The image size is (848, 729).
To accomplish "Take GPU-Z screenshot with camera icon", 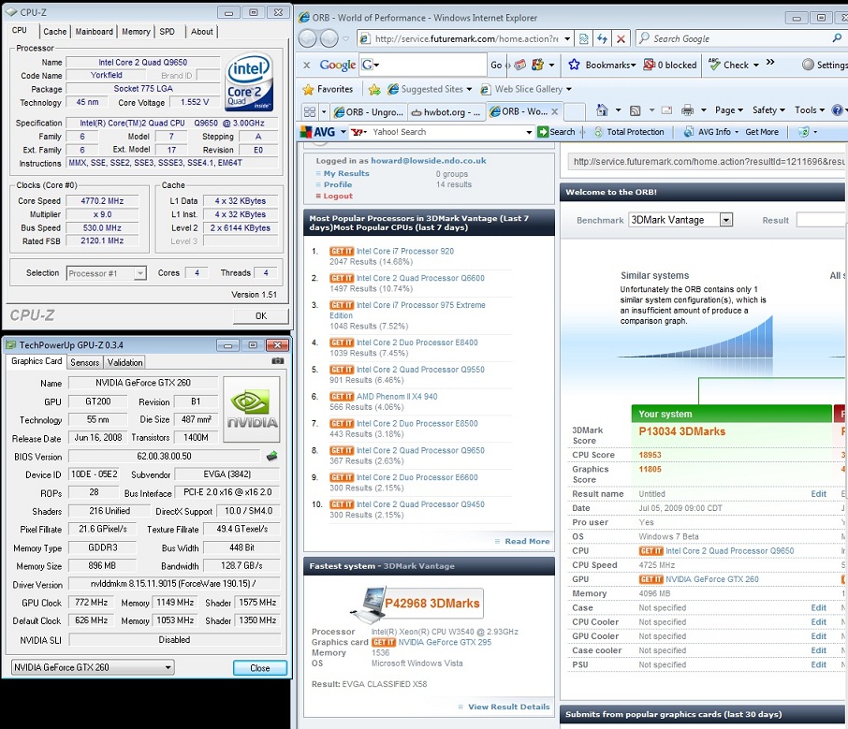I will pos(277,360).
